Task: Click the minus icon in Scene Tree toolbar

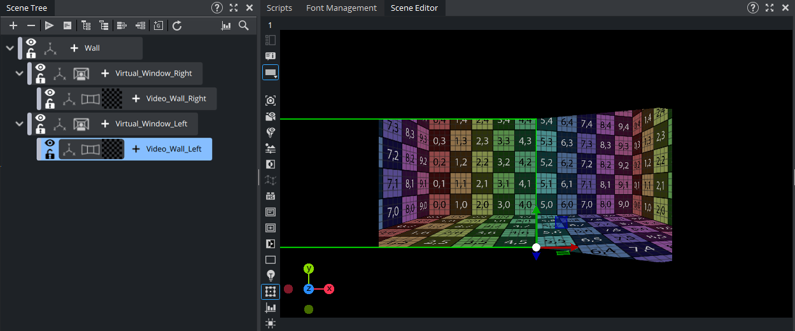Action: 31,25
